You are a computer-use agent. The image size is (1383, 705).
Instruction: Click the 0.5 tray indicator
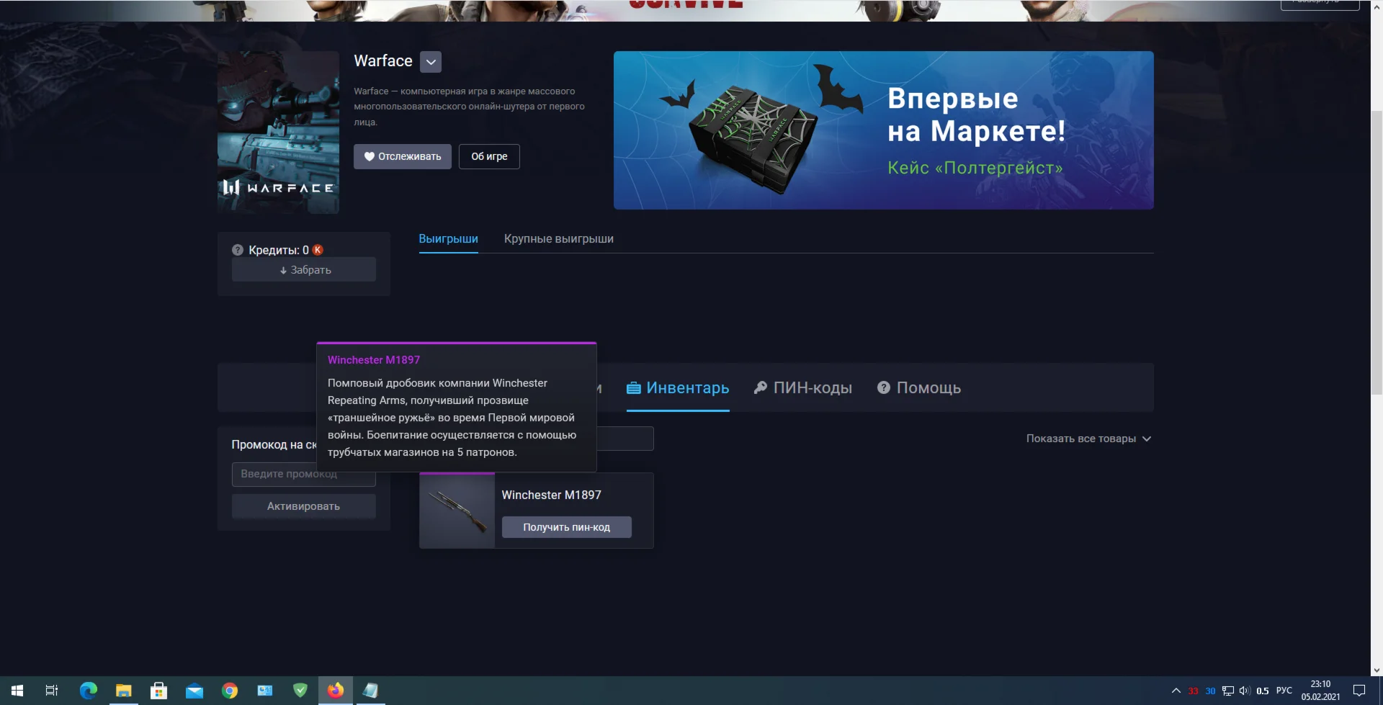click(x=1263, y=691)
